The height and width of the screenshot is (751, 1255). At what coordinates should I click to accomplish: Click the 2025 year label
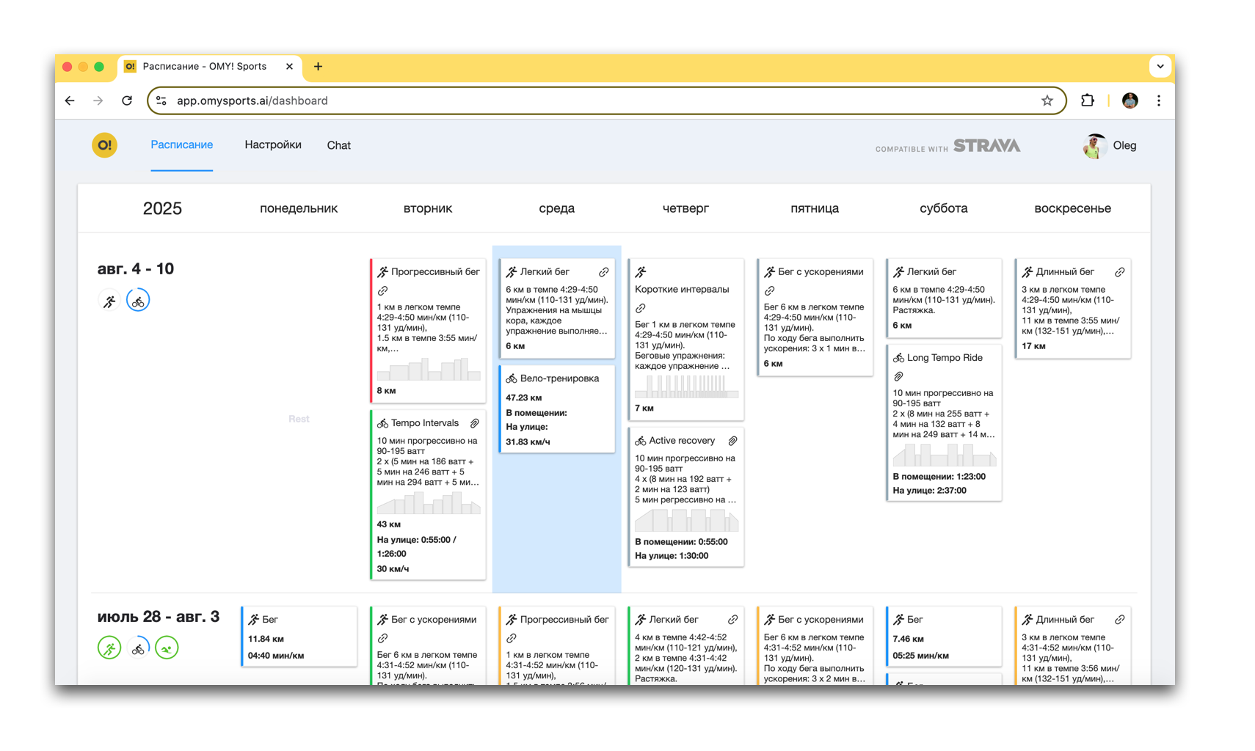pyautogui.click(x=162, y=208)
